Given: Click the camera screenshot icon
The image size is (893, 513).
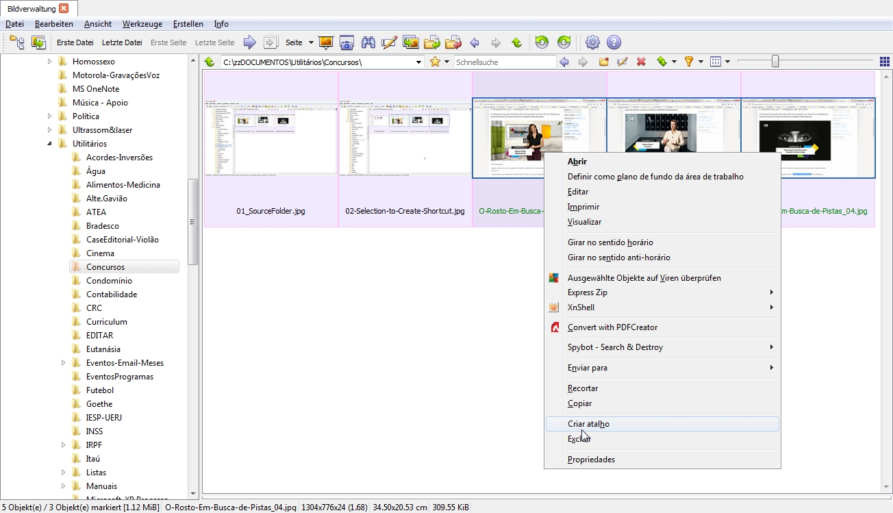Looking at the screenshot, I should click(347, 42).
